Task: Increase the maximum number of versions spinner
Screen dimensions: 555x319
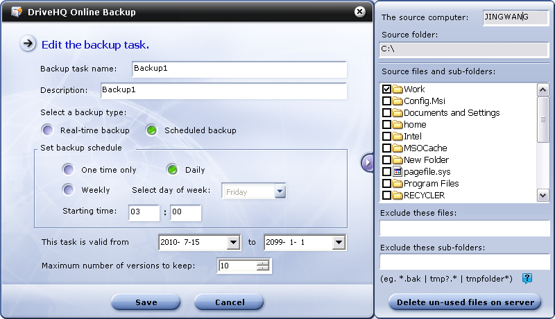Action: tap(262, 263)
